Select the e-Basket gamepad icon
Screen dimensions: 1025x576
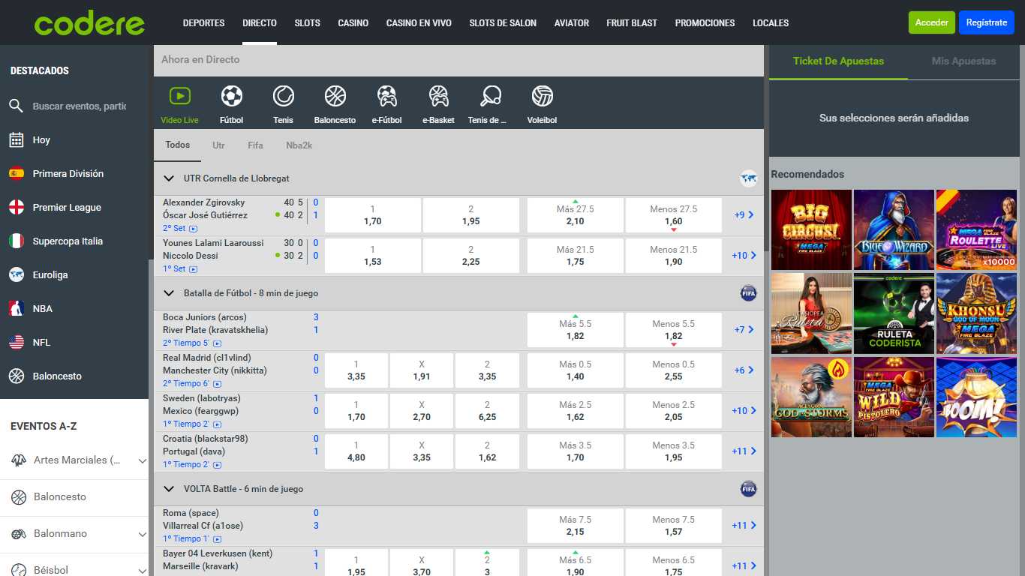[x=438, y=96]
